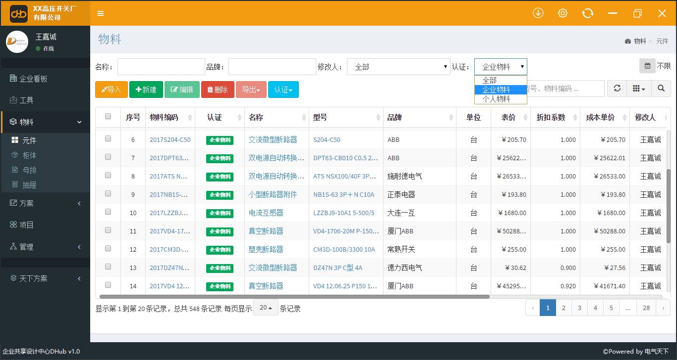Check the row 9 checkbox
The width and height of the screenshot is (677, 360).
click(x=108, y=194)
